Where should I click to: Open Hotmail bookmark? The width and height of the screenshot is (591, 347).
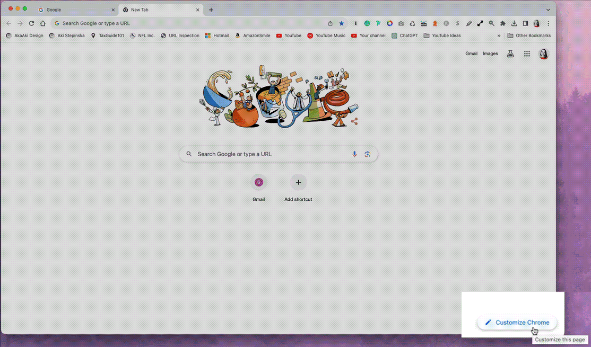coord(217,35)
